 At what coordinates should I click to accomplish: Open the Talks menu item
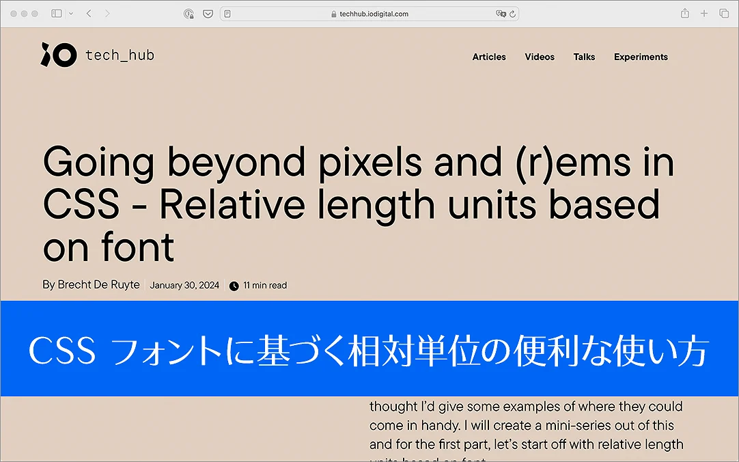tap(584, 57)
